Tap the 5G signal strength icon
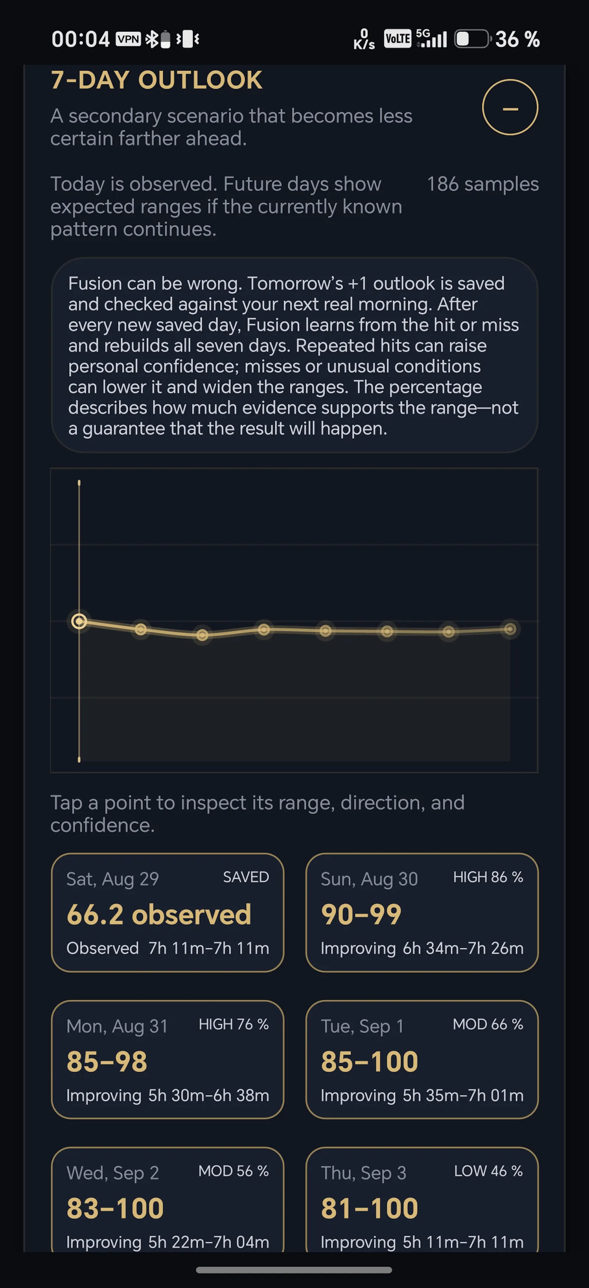The image size is (589, 1288). 431,39
